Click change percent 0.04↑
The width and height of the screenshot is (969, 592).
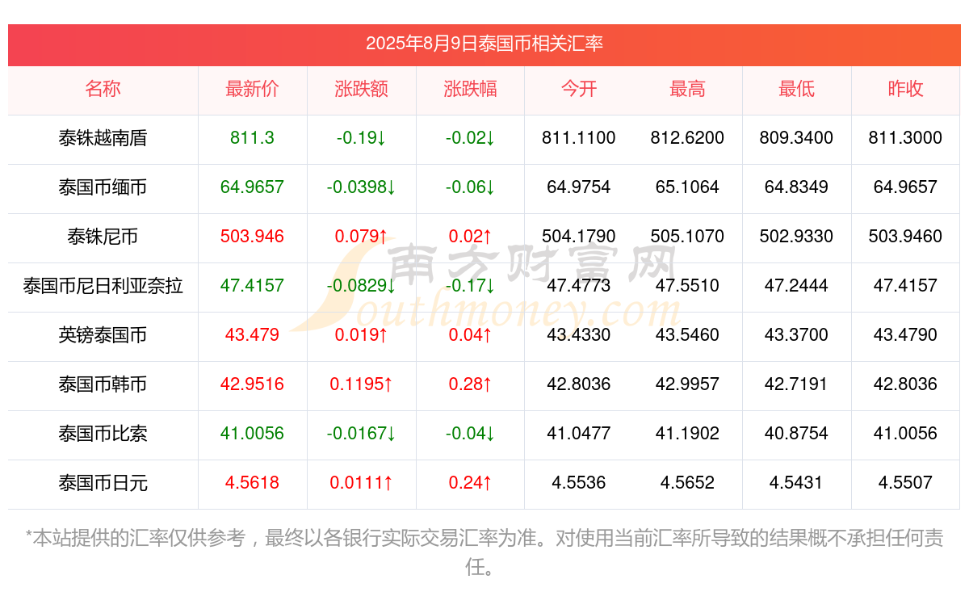coord(470,335)
